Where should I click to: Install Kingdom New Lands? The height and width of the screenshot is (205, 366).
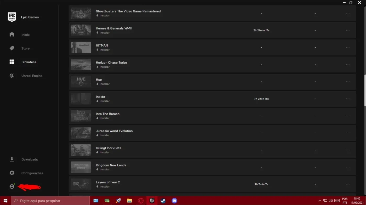103,170
